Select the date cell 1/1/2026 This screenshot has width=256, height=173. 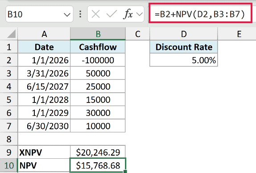[44, 60]
